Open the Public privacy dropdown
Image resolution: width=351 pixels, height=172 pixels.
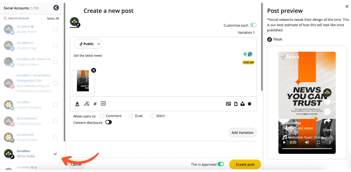click(88, 44)
